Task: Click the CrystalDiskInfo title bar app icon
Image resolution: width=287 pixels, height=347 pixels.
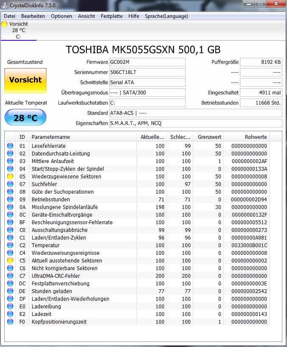Action: [4, 5]
